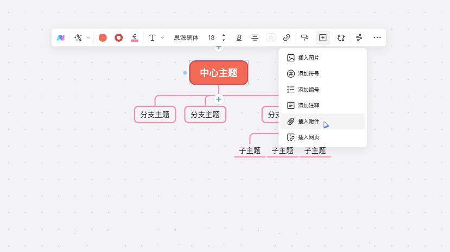Toggle bold text formatting
The width and height of the screenshot is (450, 252).
pyautogui.click(x=239, y=37)
